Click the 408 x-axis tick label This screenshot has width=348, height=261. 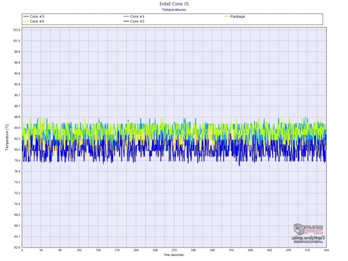click(x=250, y=250)
